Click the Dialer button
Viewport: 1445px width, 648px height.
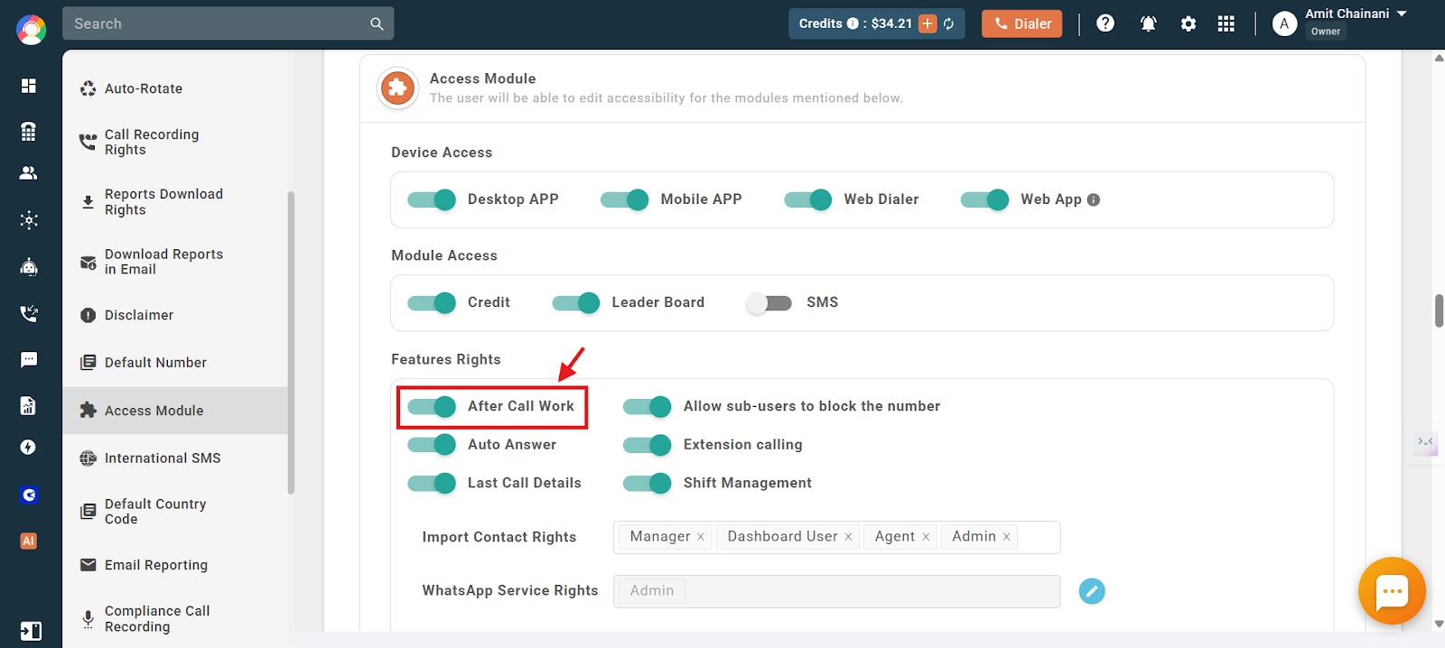pos(1022,23)
